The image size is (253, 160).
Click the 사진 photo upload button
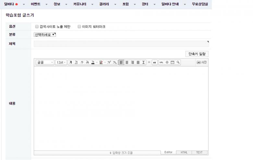202,63
